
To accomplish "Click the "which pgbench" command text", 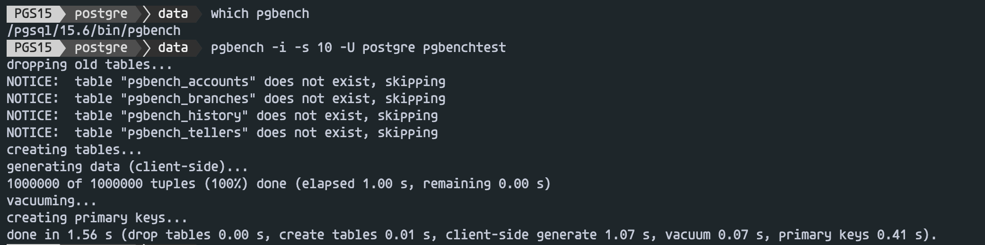I will [x=260, y=14].
